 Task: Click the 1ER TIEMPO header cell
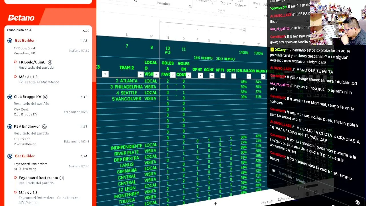[x=203, y=58]
